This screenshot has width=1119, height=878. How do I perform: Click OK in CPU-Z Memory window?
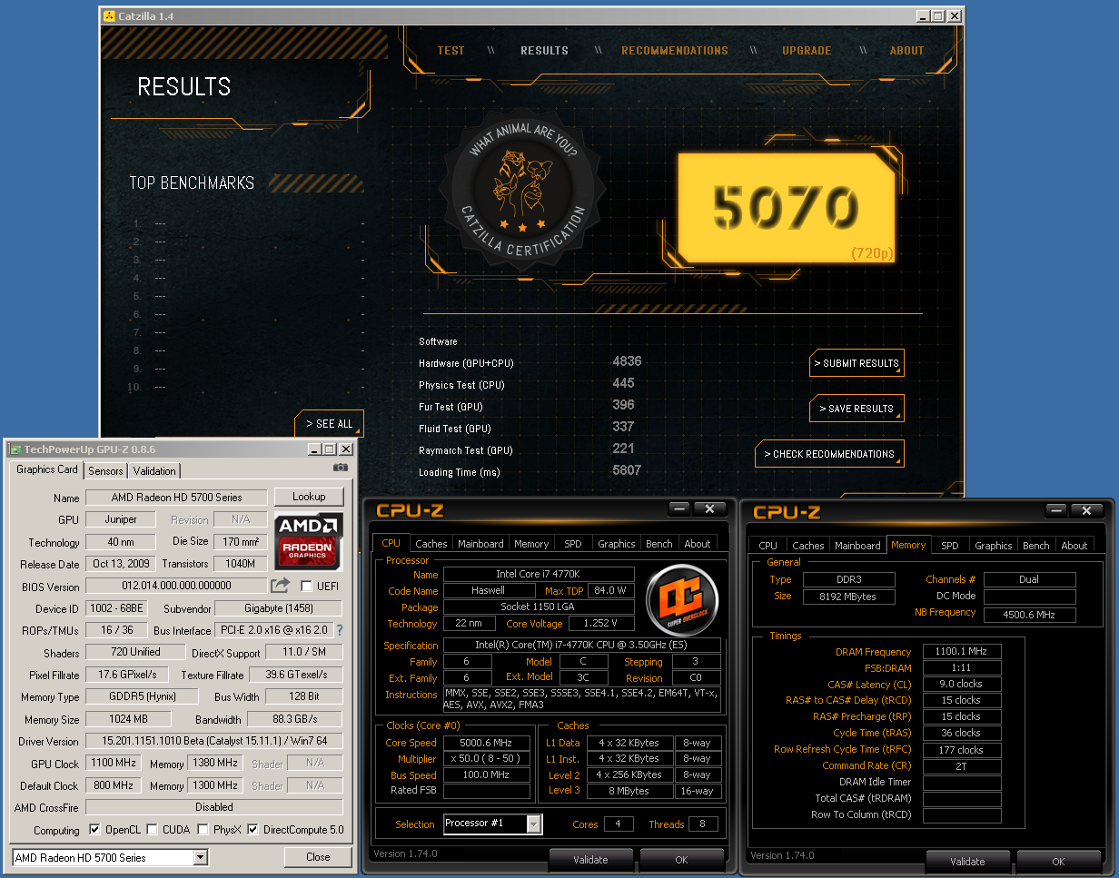(1058, 862)
